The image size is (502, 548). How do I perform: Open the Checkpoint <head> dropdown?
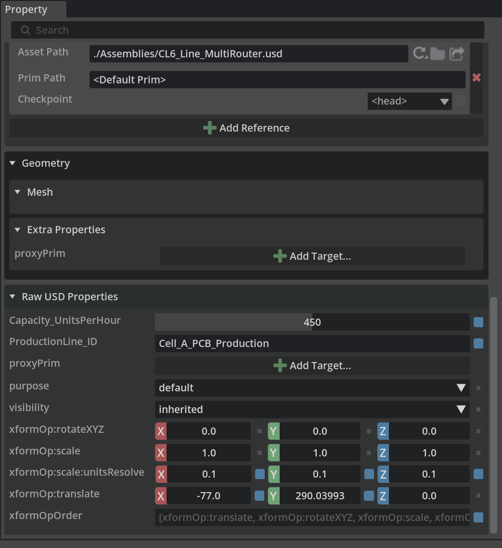coord(410,101)
